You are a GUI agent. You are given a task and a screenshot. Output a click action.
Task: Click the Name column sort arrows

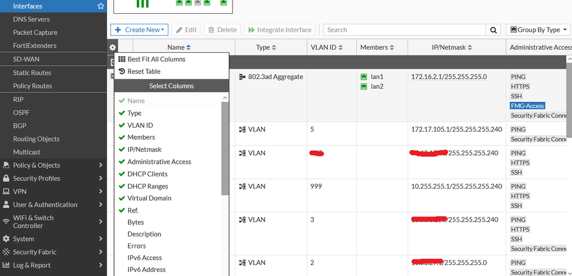(189, 48)
